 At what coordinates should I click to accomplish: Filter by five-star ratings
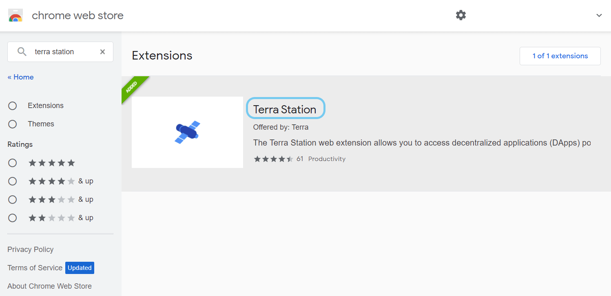tap(13, 163)
